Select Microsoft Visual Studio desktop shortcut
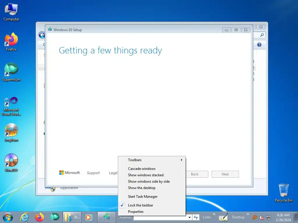The width and height of the screenshot is (298, 223). 11,106
